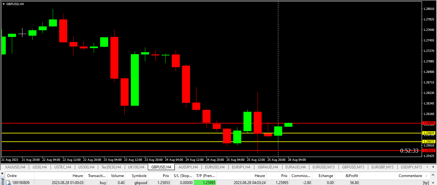
Task: Select the EURUSD,M15 chart tab
Action: tap(323, 167)
